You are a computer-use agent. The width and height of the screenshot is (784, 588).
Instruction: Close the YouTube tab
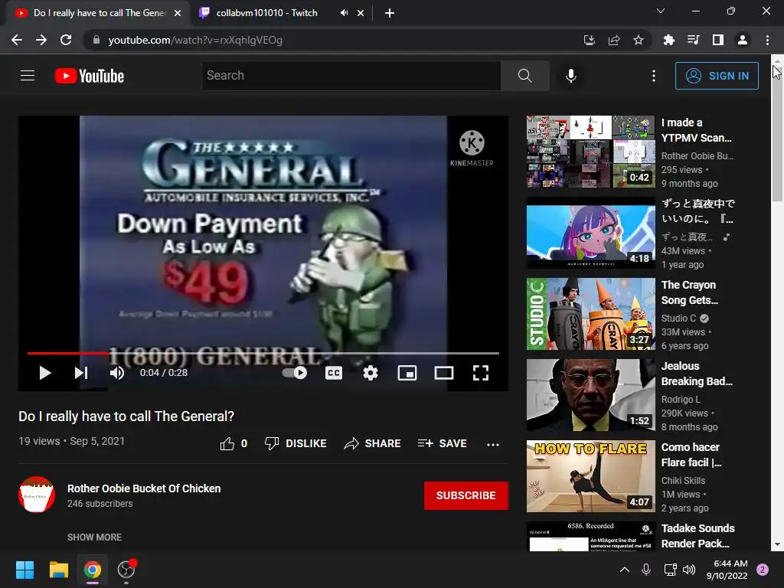pyautogui.click(x=178, y=13)
